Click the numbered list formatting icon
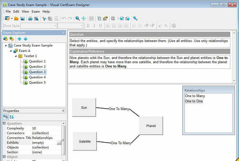239x161 pixels. click(134, 26)
